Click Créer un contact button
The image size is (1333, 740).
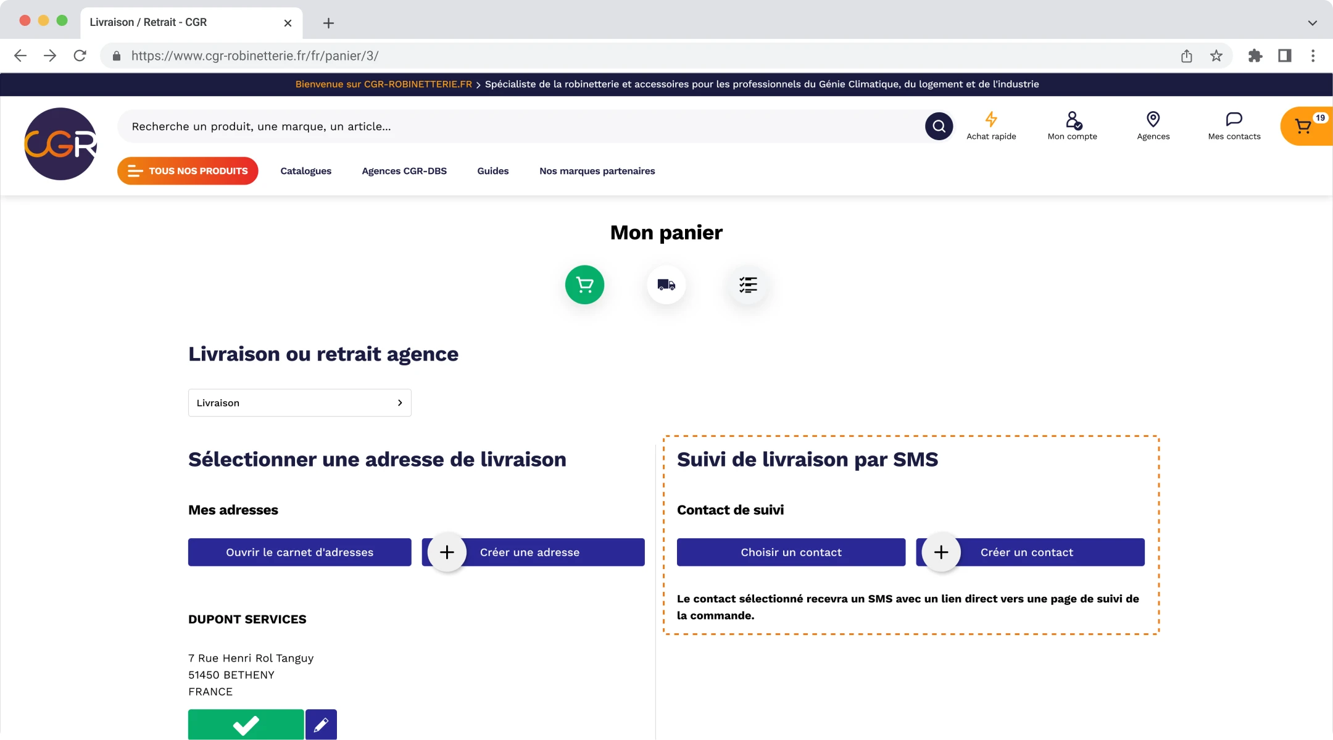click(x=1030, y=552)
